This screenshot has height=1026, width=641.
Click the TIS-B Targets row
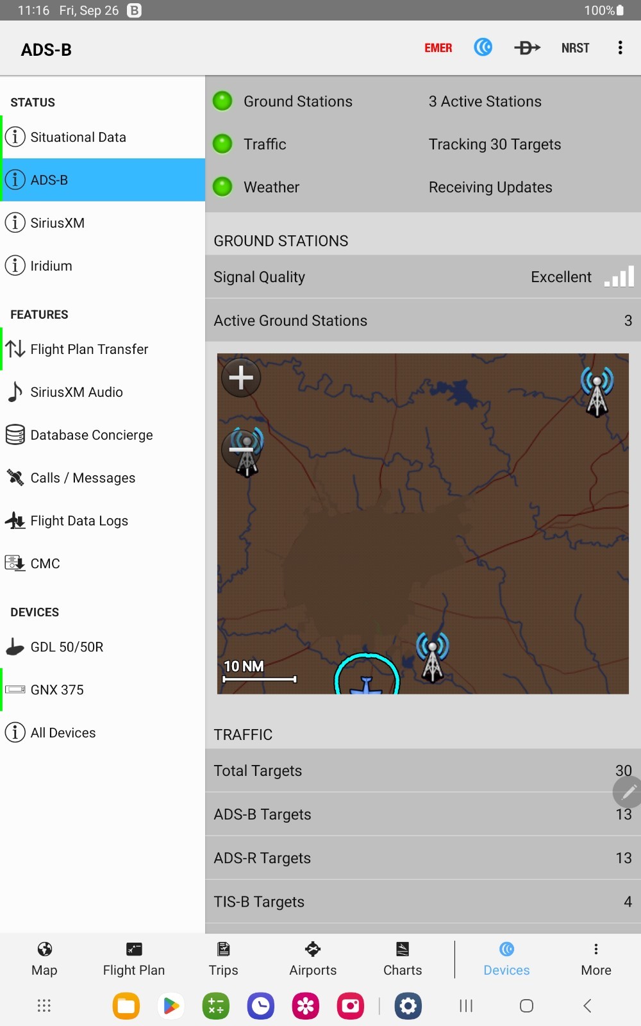click(x=423, y=902)
